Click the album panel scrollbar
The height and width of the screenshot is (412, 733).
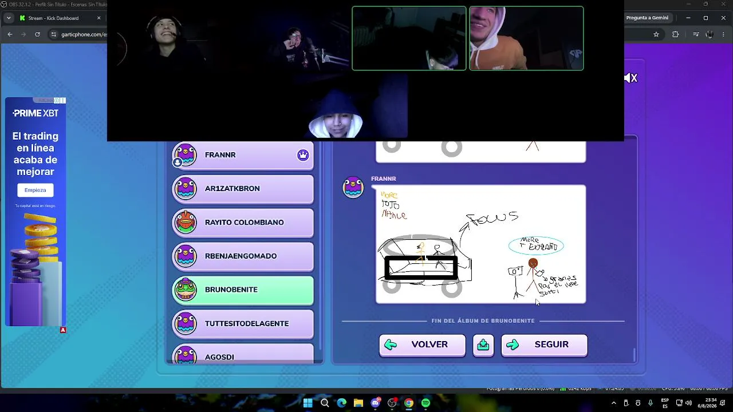click(x=635, y=355)
